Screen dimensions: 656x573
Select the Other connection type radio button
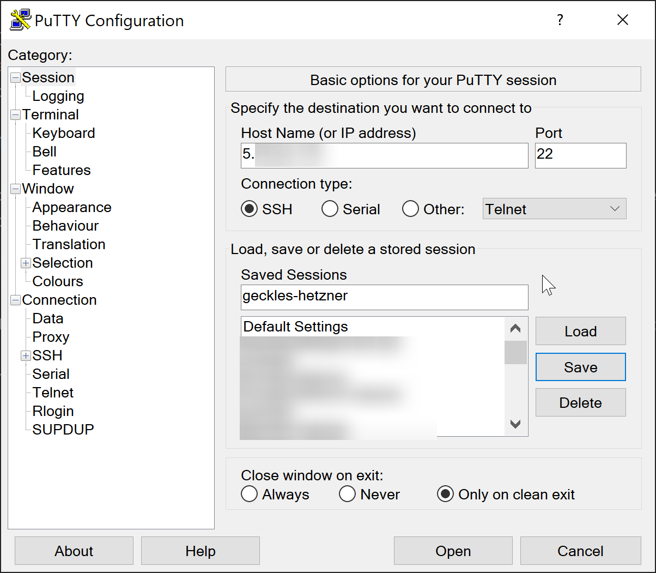(x=410, y=209)
